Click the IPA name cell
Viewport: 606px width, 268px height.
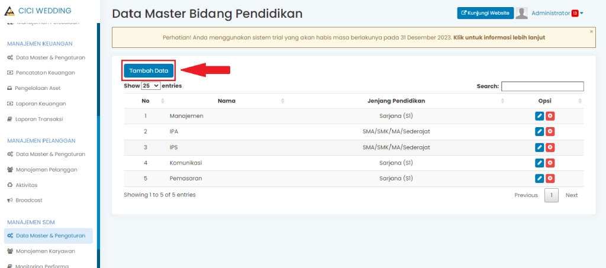coord(174,132)
